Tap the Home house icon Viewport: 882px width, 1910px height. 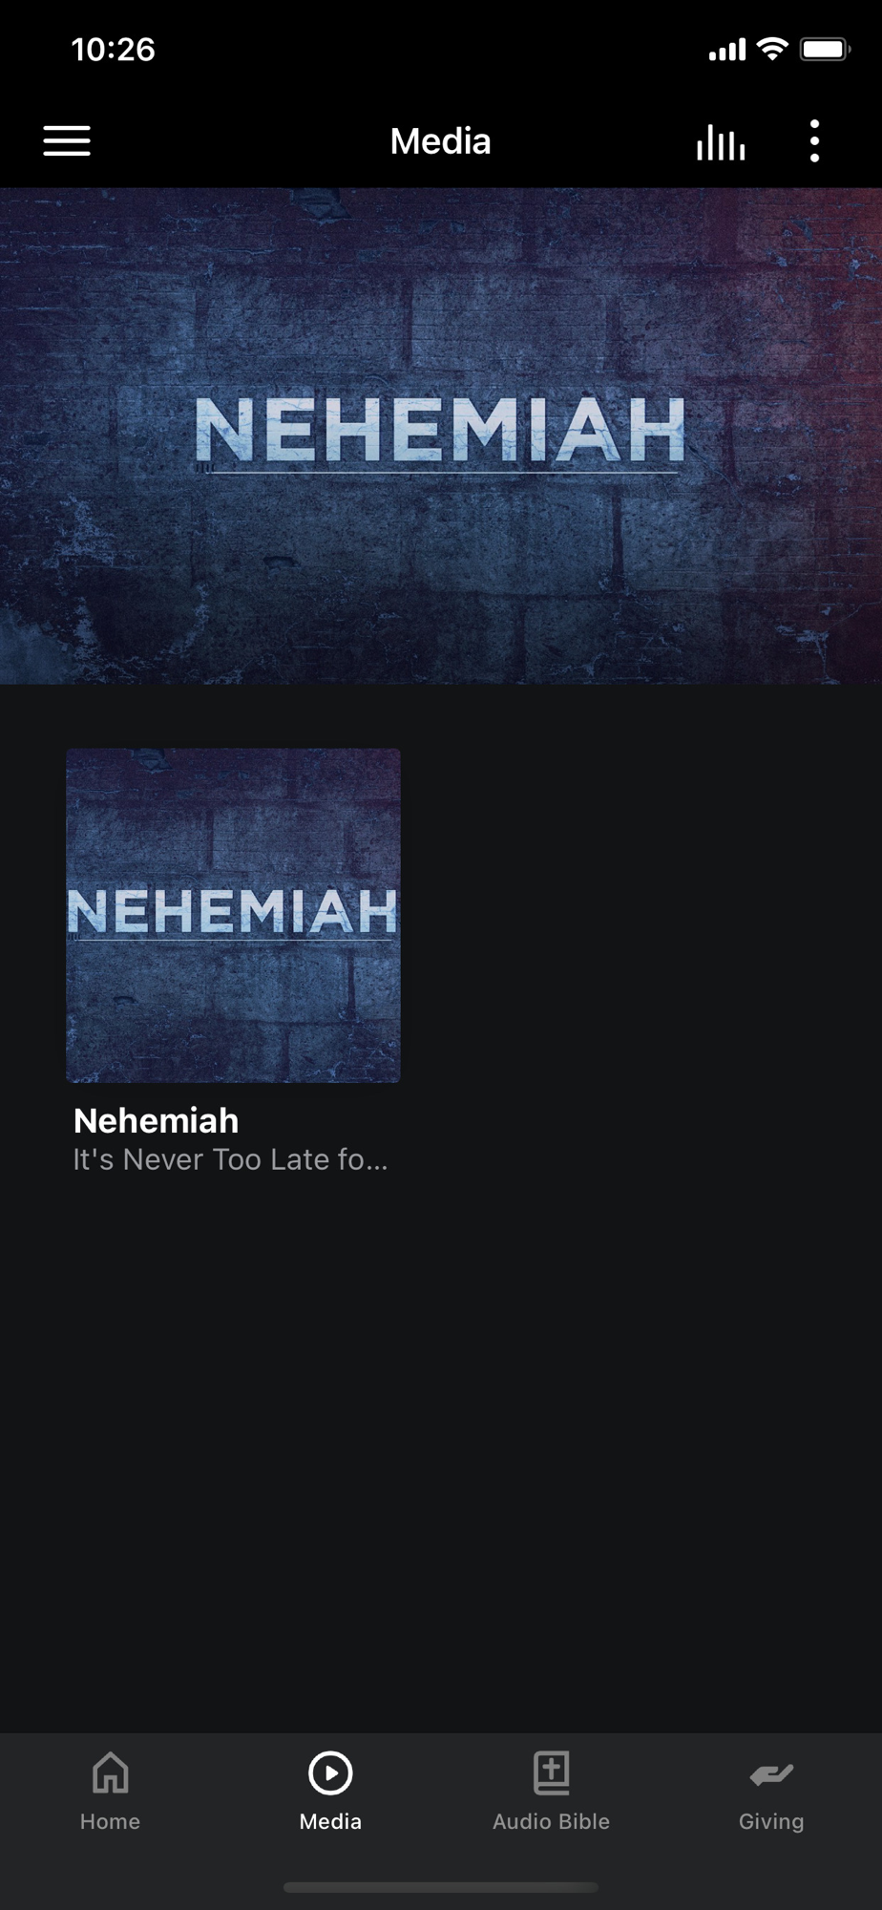pos(110,1773)
